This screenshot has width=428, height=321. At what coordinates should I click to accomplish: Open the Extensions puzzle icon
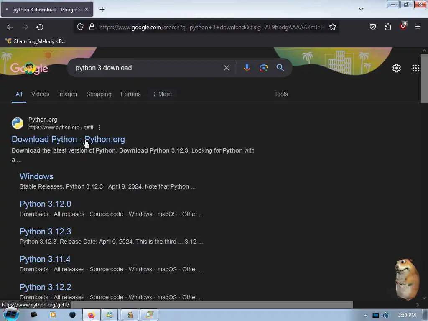[388, 27]
